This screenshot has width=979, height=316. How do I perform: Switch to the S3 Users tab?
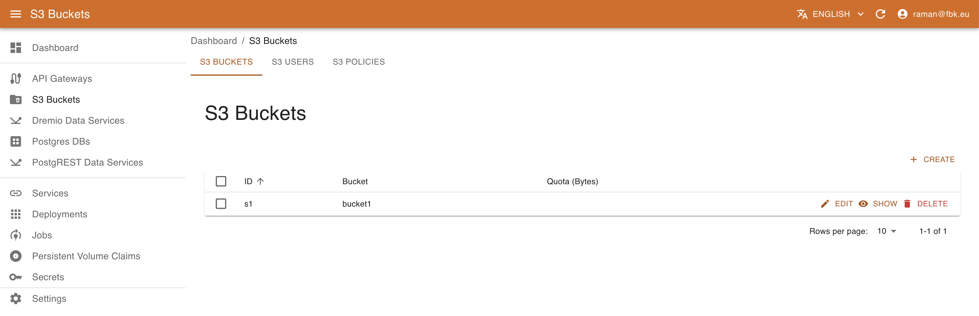[293, 62]
